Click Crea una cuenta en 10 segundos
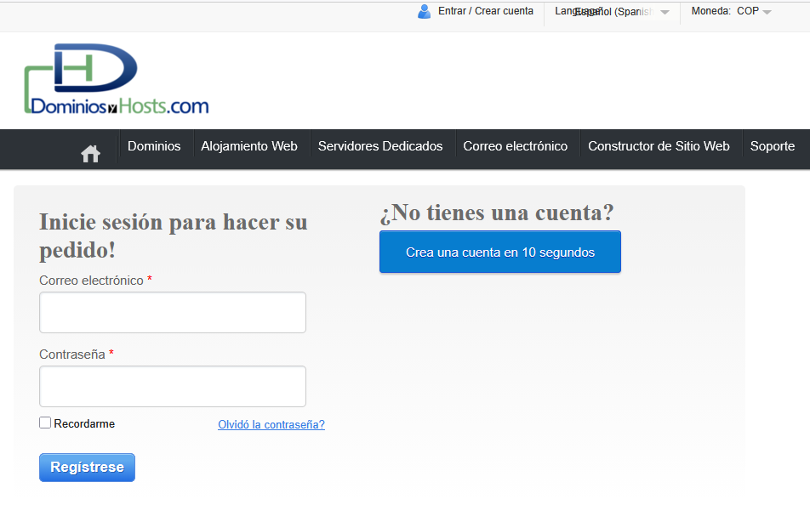 click(x=499, y=252)
